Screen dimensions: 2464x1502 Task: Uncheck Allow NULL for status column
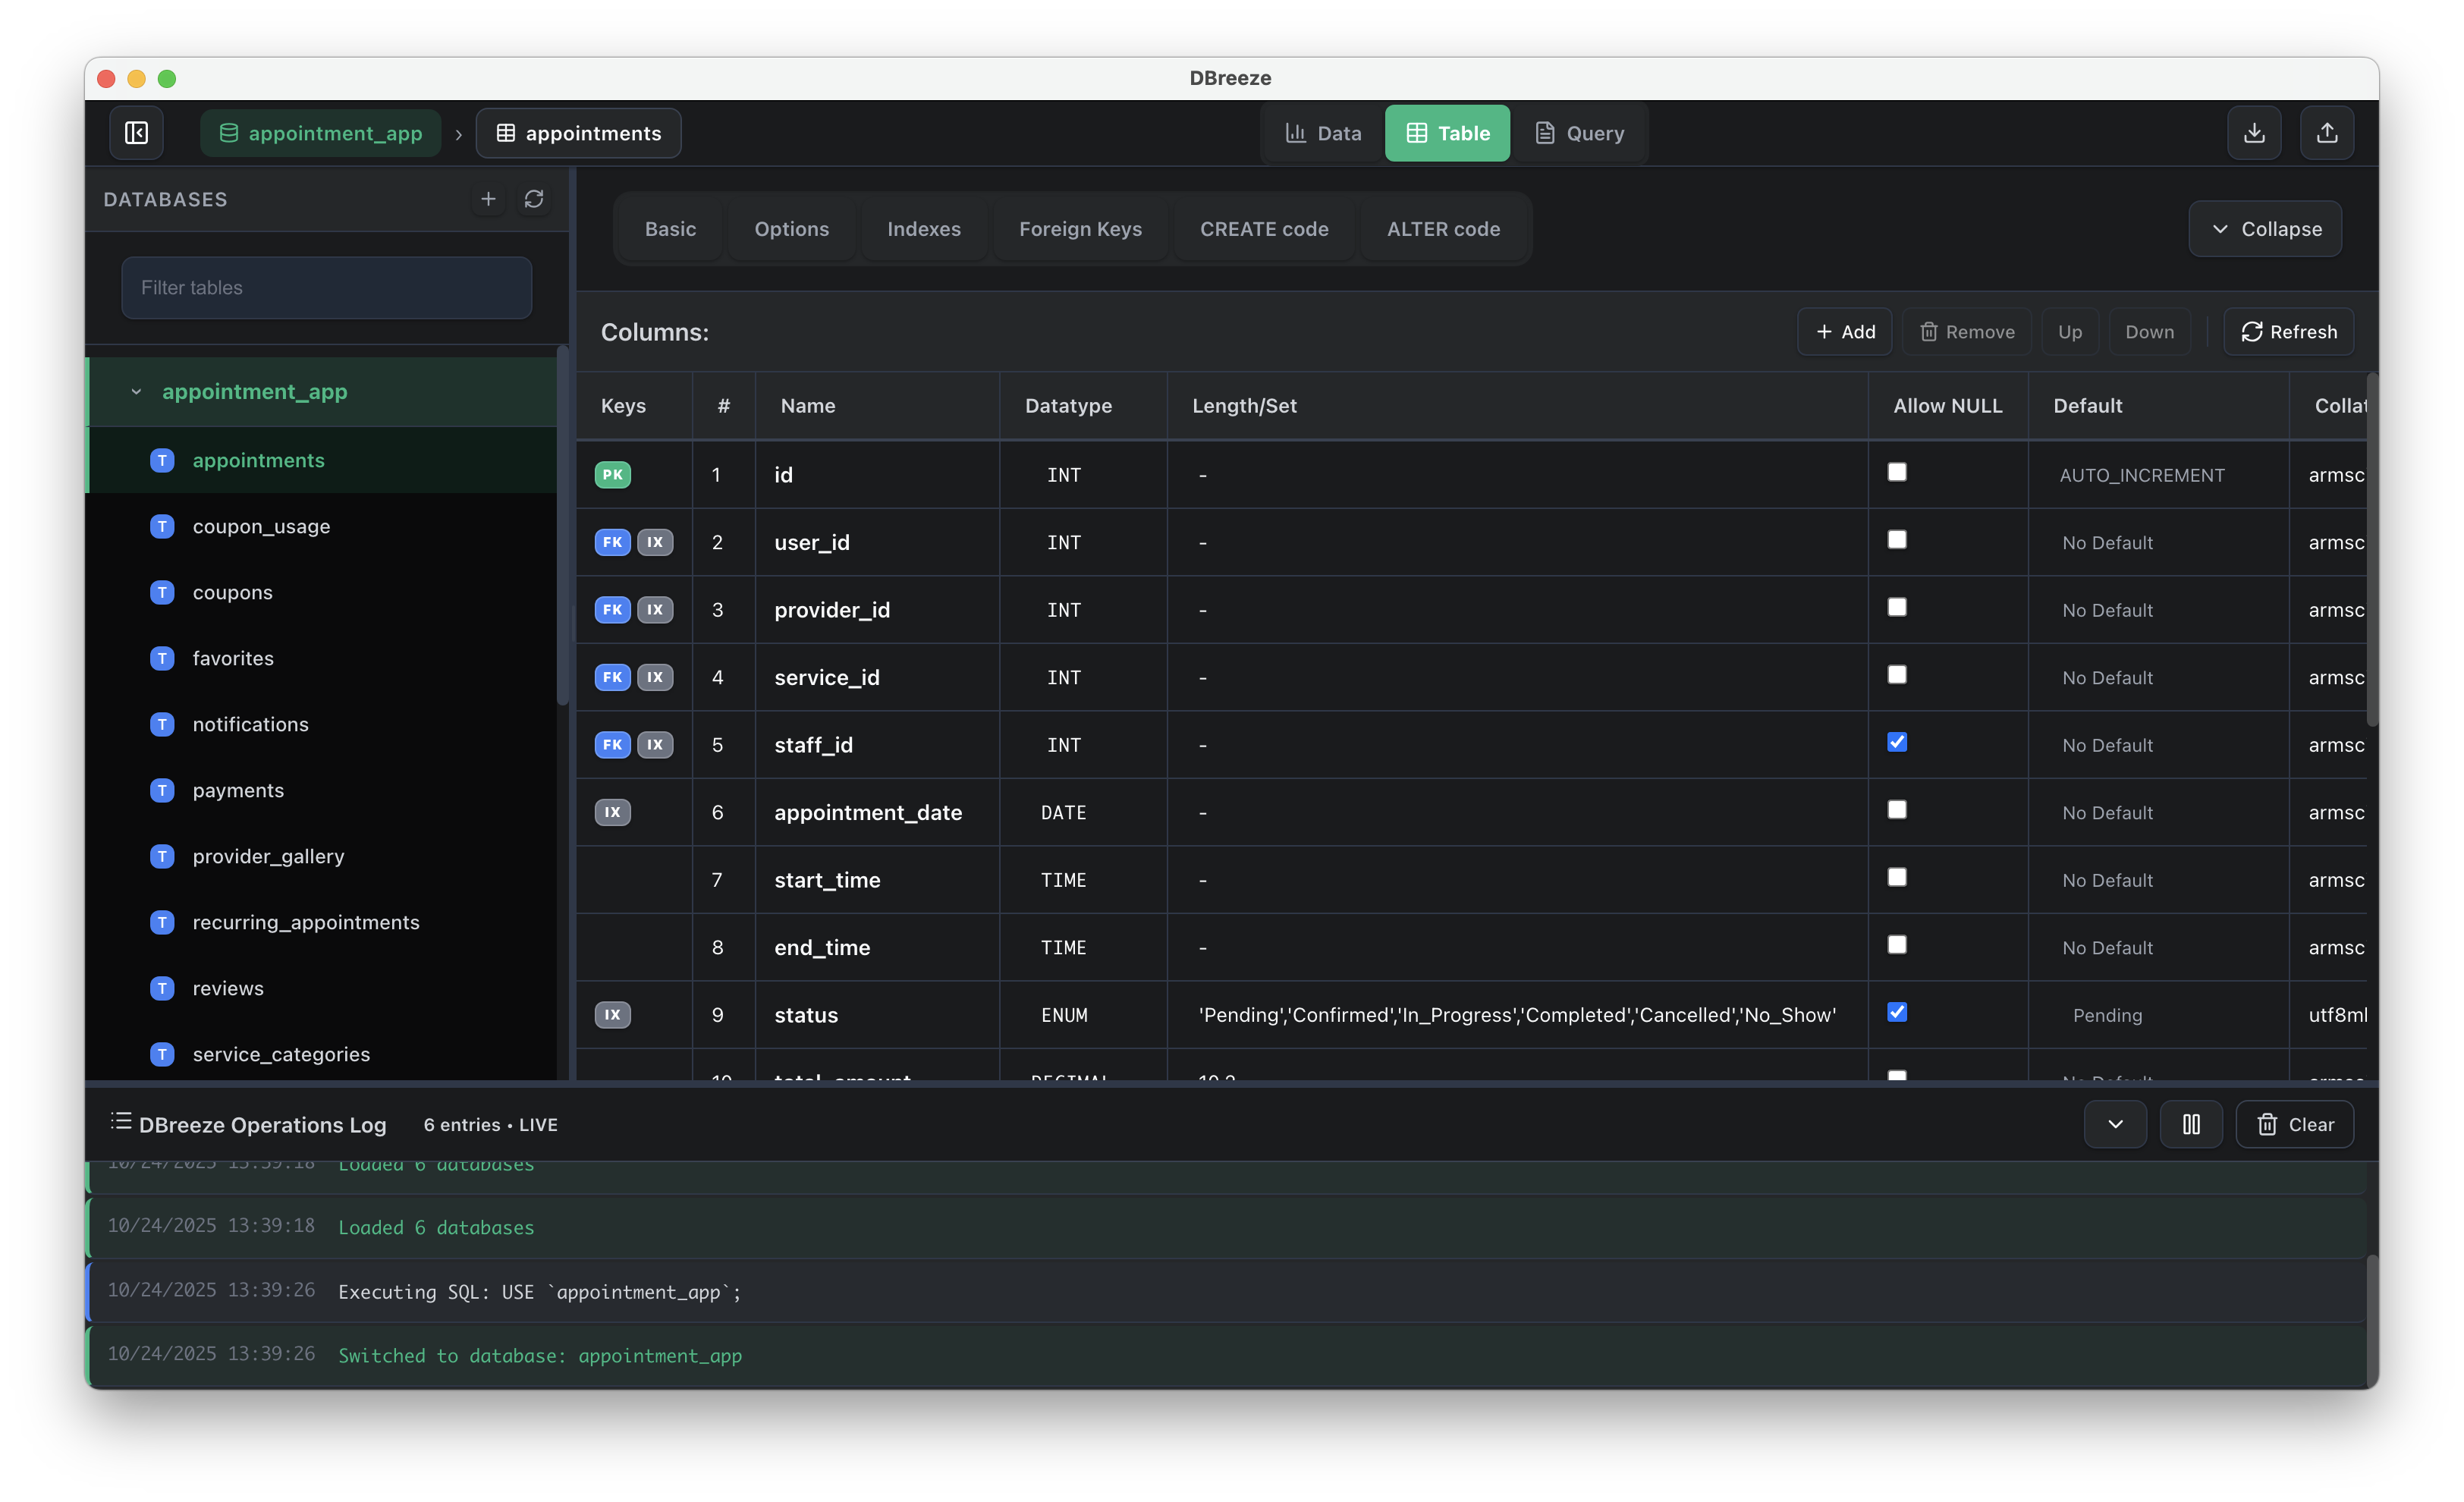[x=1897, y=1012]
